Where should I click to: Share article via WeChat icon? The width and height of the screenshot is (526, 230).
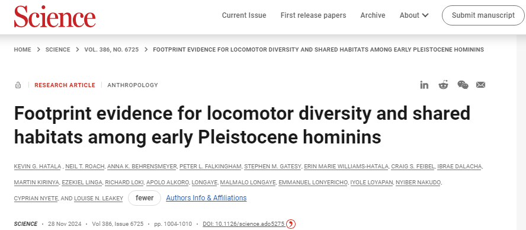463,85
